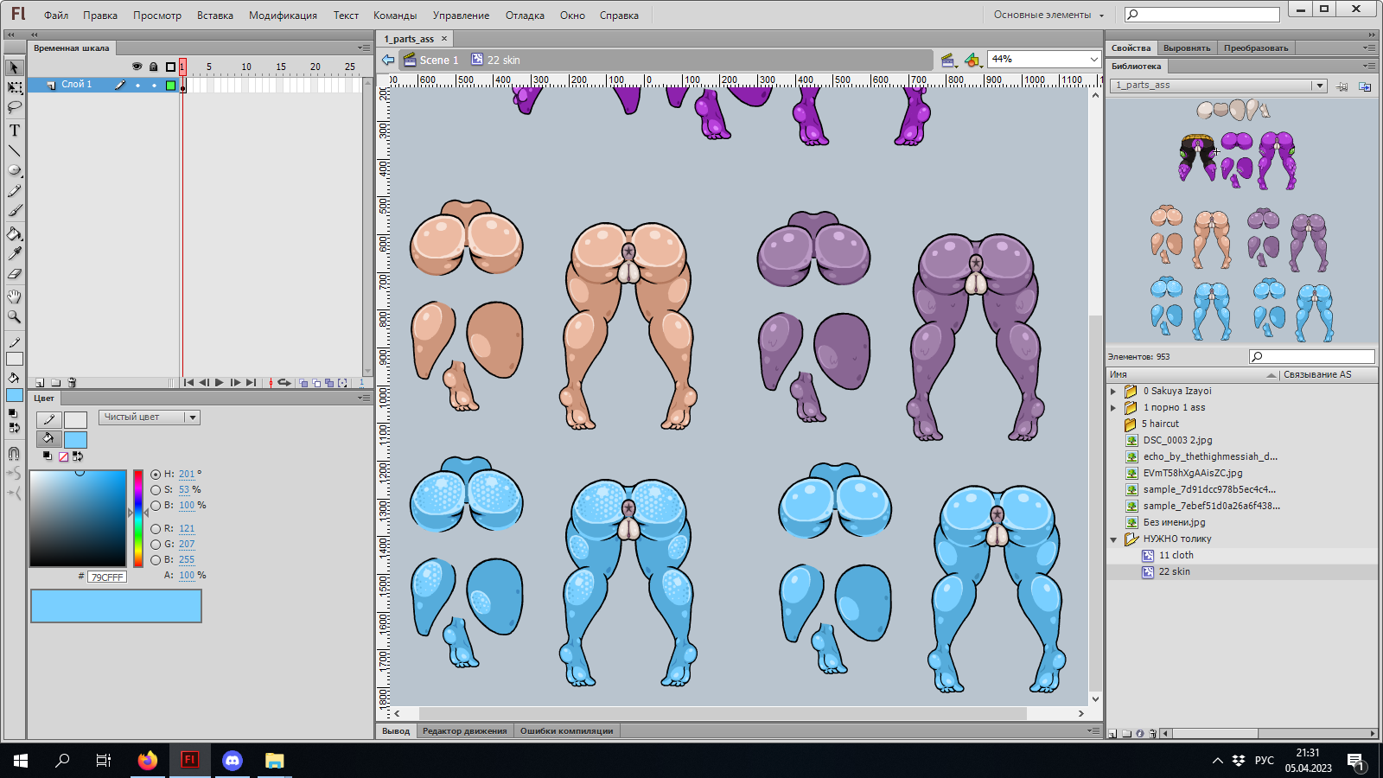Click the Fill color bucket button
The width and height of the screenshot is (1383, 778).
48,439
